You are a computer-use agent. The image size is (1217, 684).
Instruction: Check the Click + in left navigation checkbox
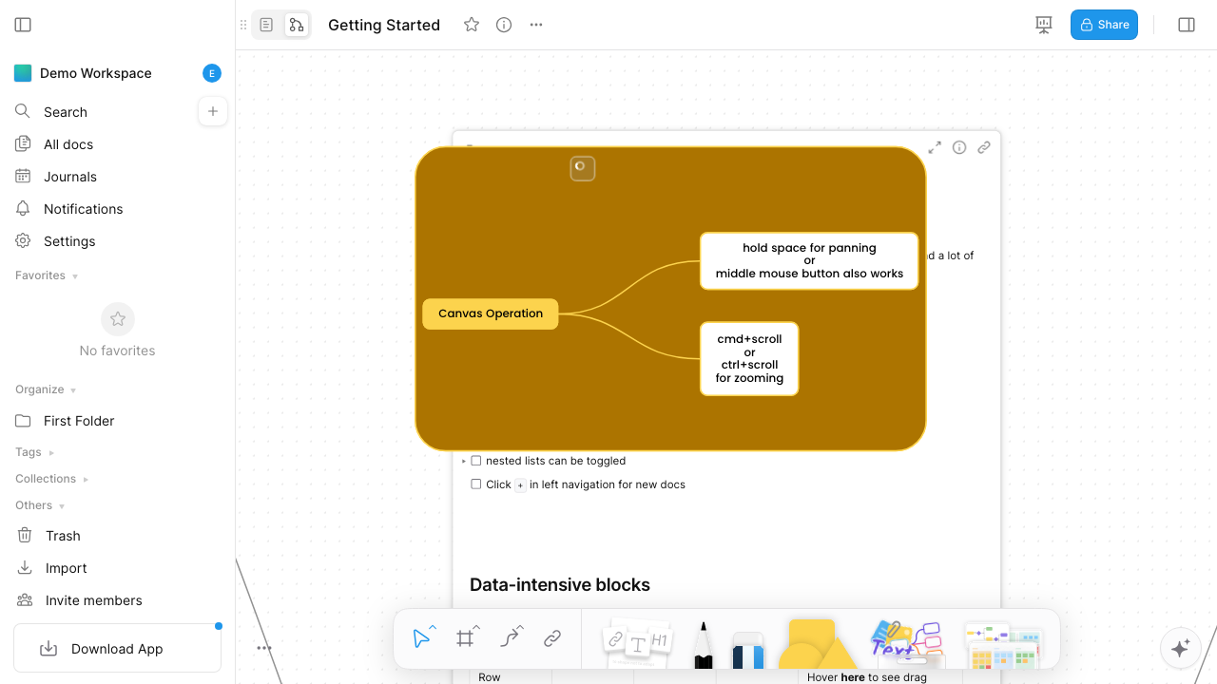476,484
